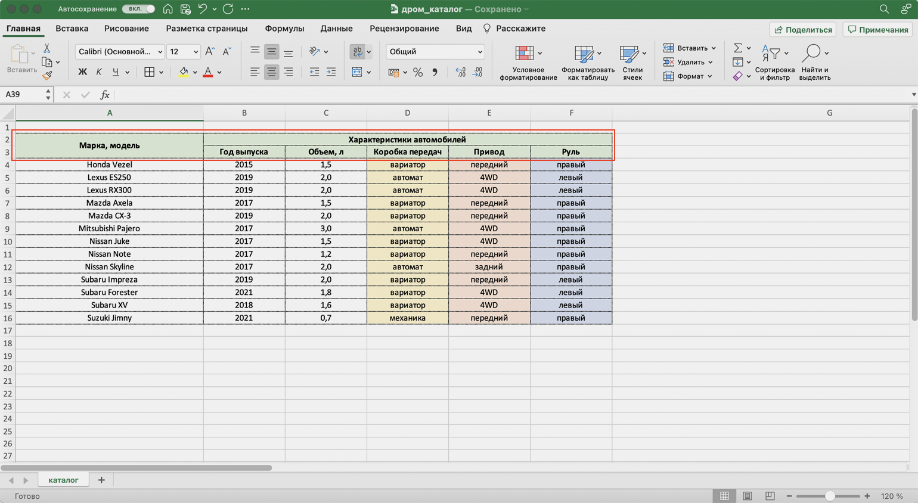This screenshot has width=918, height=503.
Task: Click the Name Box showing A39
Action: 23,94
